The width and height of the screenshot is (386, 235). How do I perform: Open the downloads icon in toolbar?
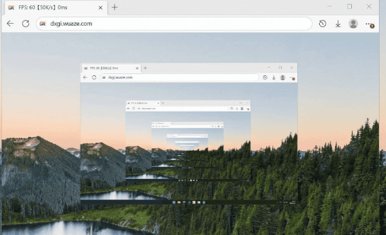338,24
